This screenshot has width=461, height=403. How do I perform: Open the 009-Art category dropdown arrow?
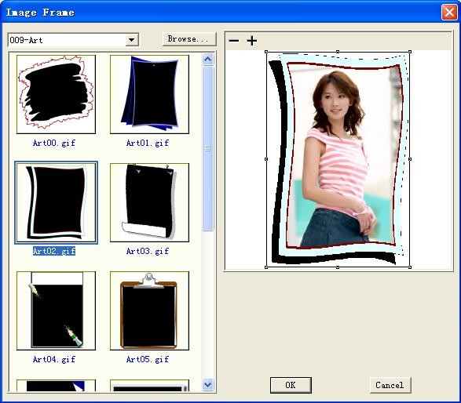pos(132,40)
